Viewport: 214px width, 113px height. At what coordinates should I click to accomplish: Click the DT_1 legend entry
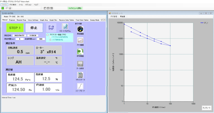pos(206,23)
